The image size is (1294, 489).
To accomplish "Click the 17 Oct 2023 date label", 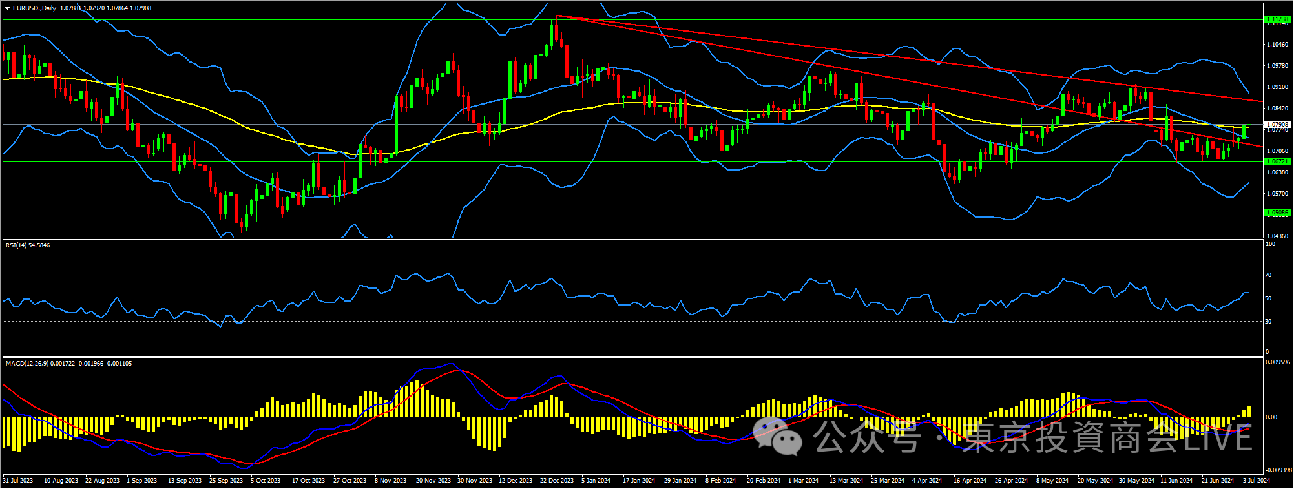I will click(x=308, y=481).
